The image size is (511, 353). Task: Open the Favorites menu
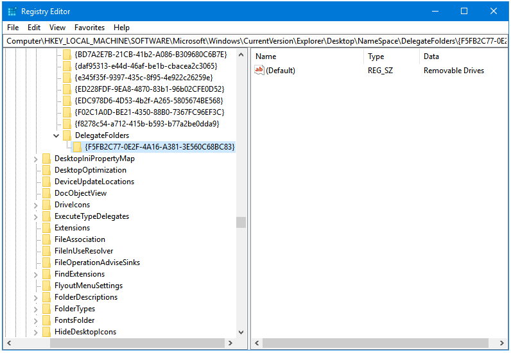89,28
